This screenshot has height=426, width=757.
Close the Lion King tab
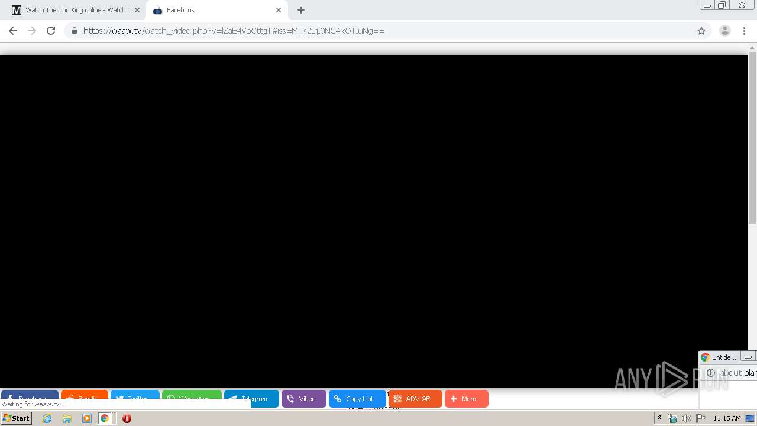(x=137, y=10)
